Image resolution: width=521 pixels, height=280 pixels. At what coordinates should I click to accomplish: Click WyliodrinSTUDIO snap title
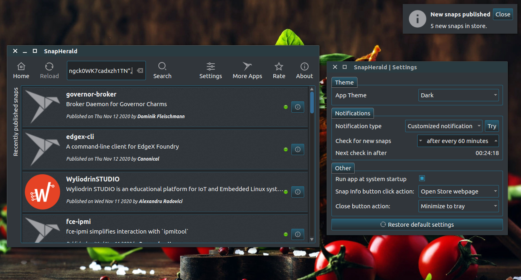pos(93,179)
